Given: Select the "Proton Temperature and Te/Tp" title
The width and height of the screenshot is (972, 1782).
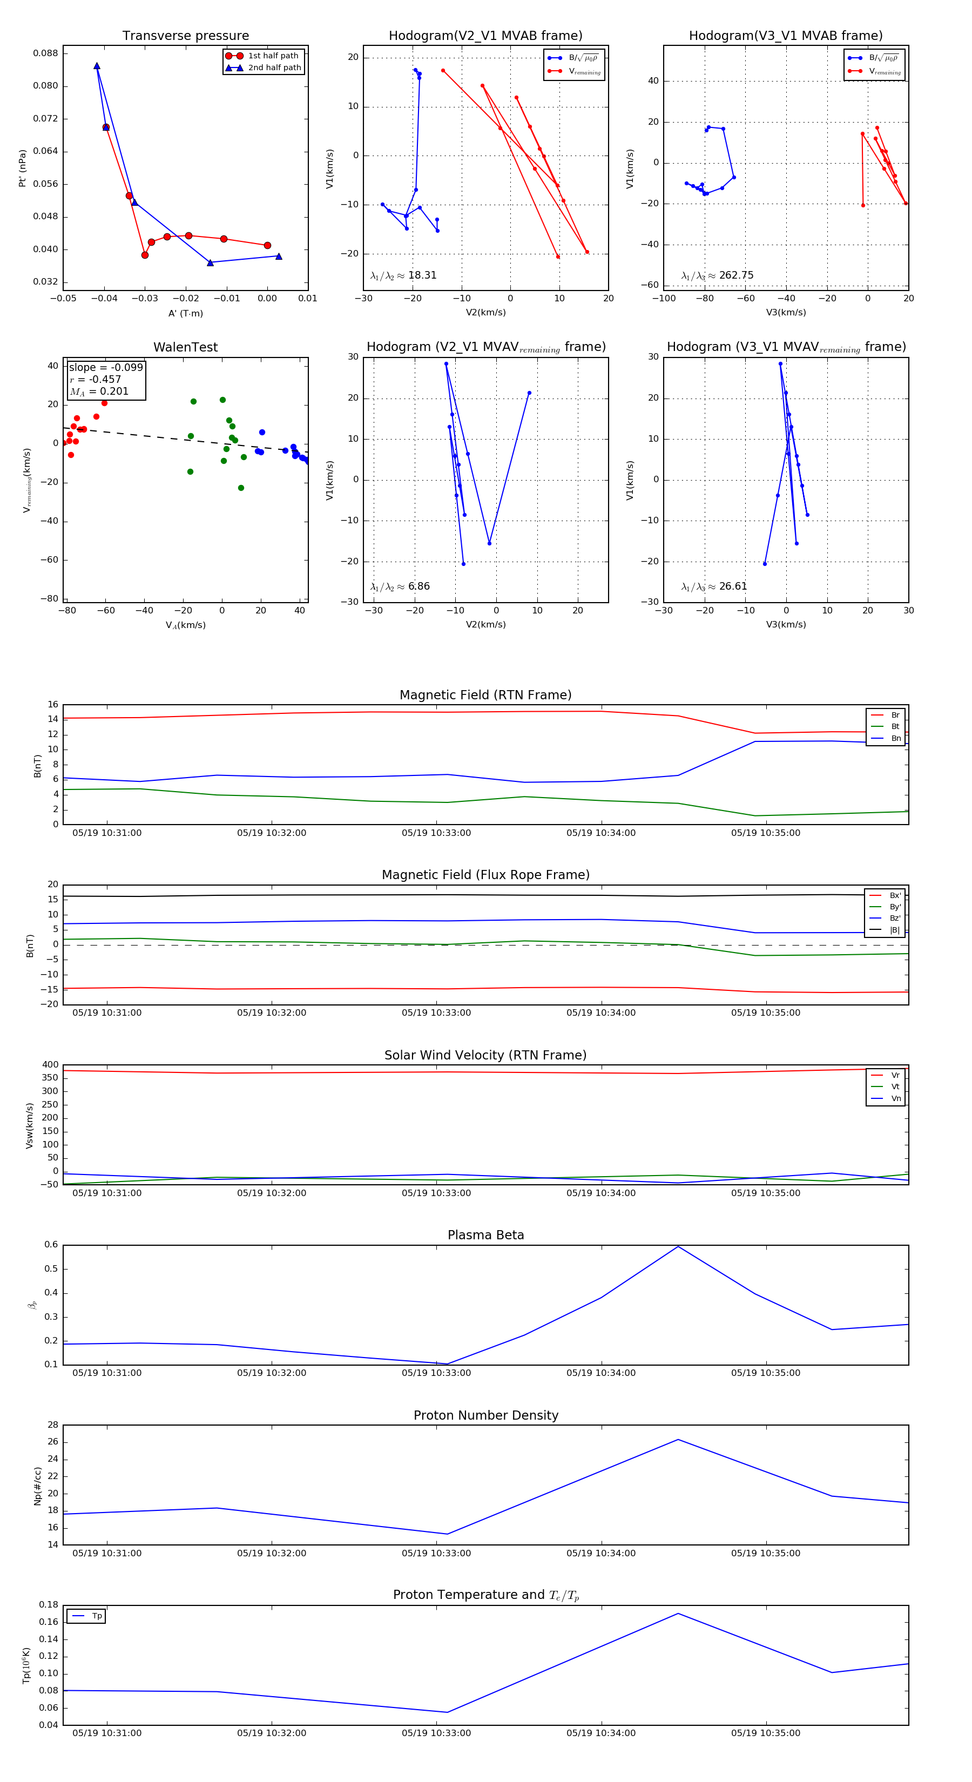Looking at the screenshot, I should coord(485,1595).
